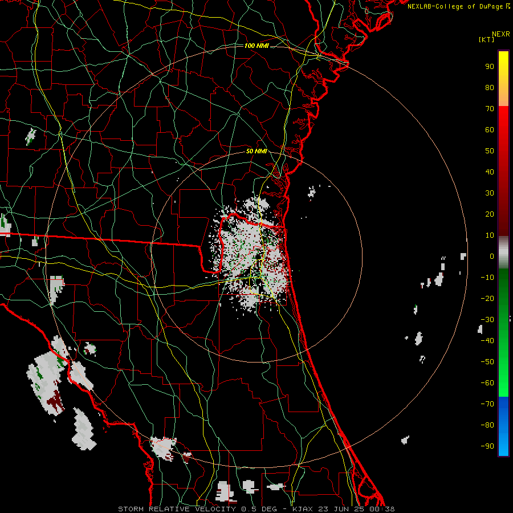Screen dimensions: 513x513
Task: Click the 70 value on the velocity scale
Action: [x=490, y=109]
